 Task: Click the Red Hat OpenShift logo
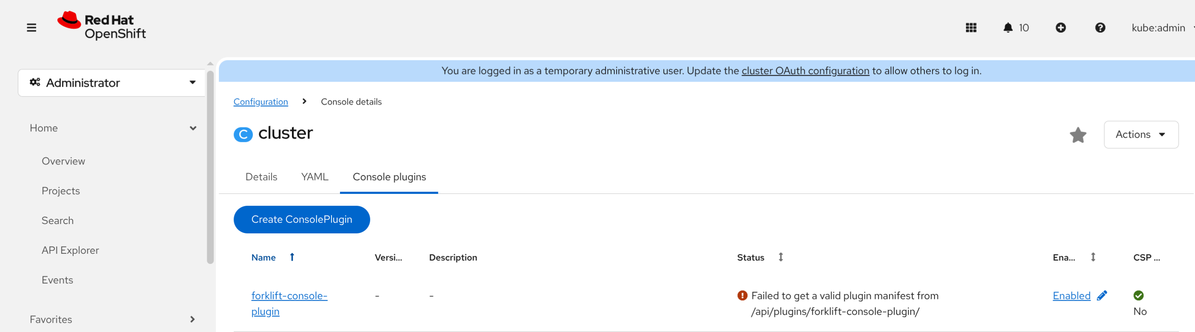(102, 26)
